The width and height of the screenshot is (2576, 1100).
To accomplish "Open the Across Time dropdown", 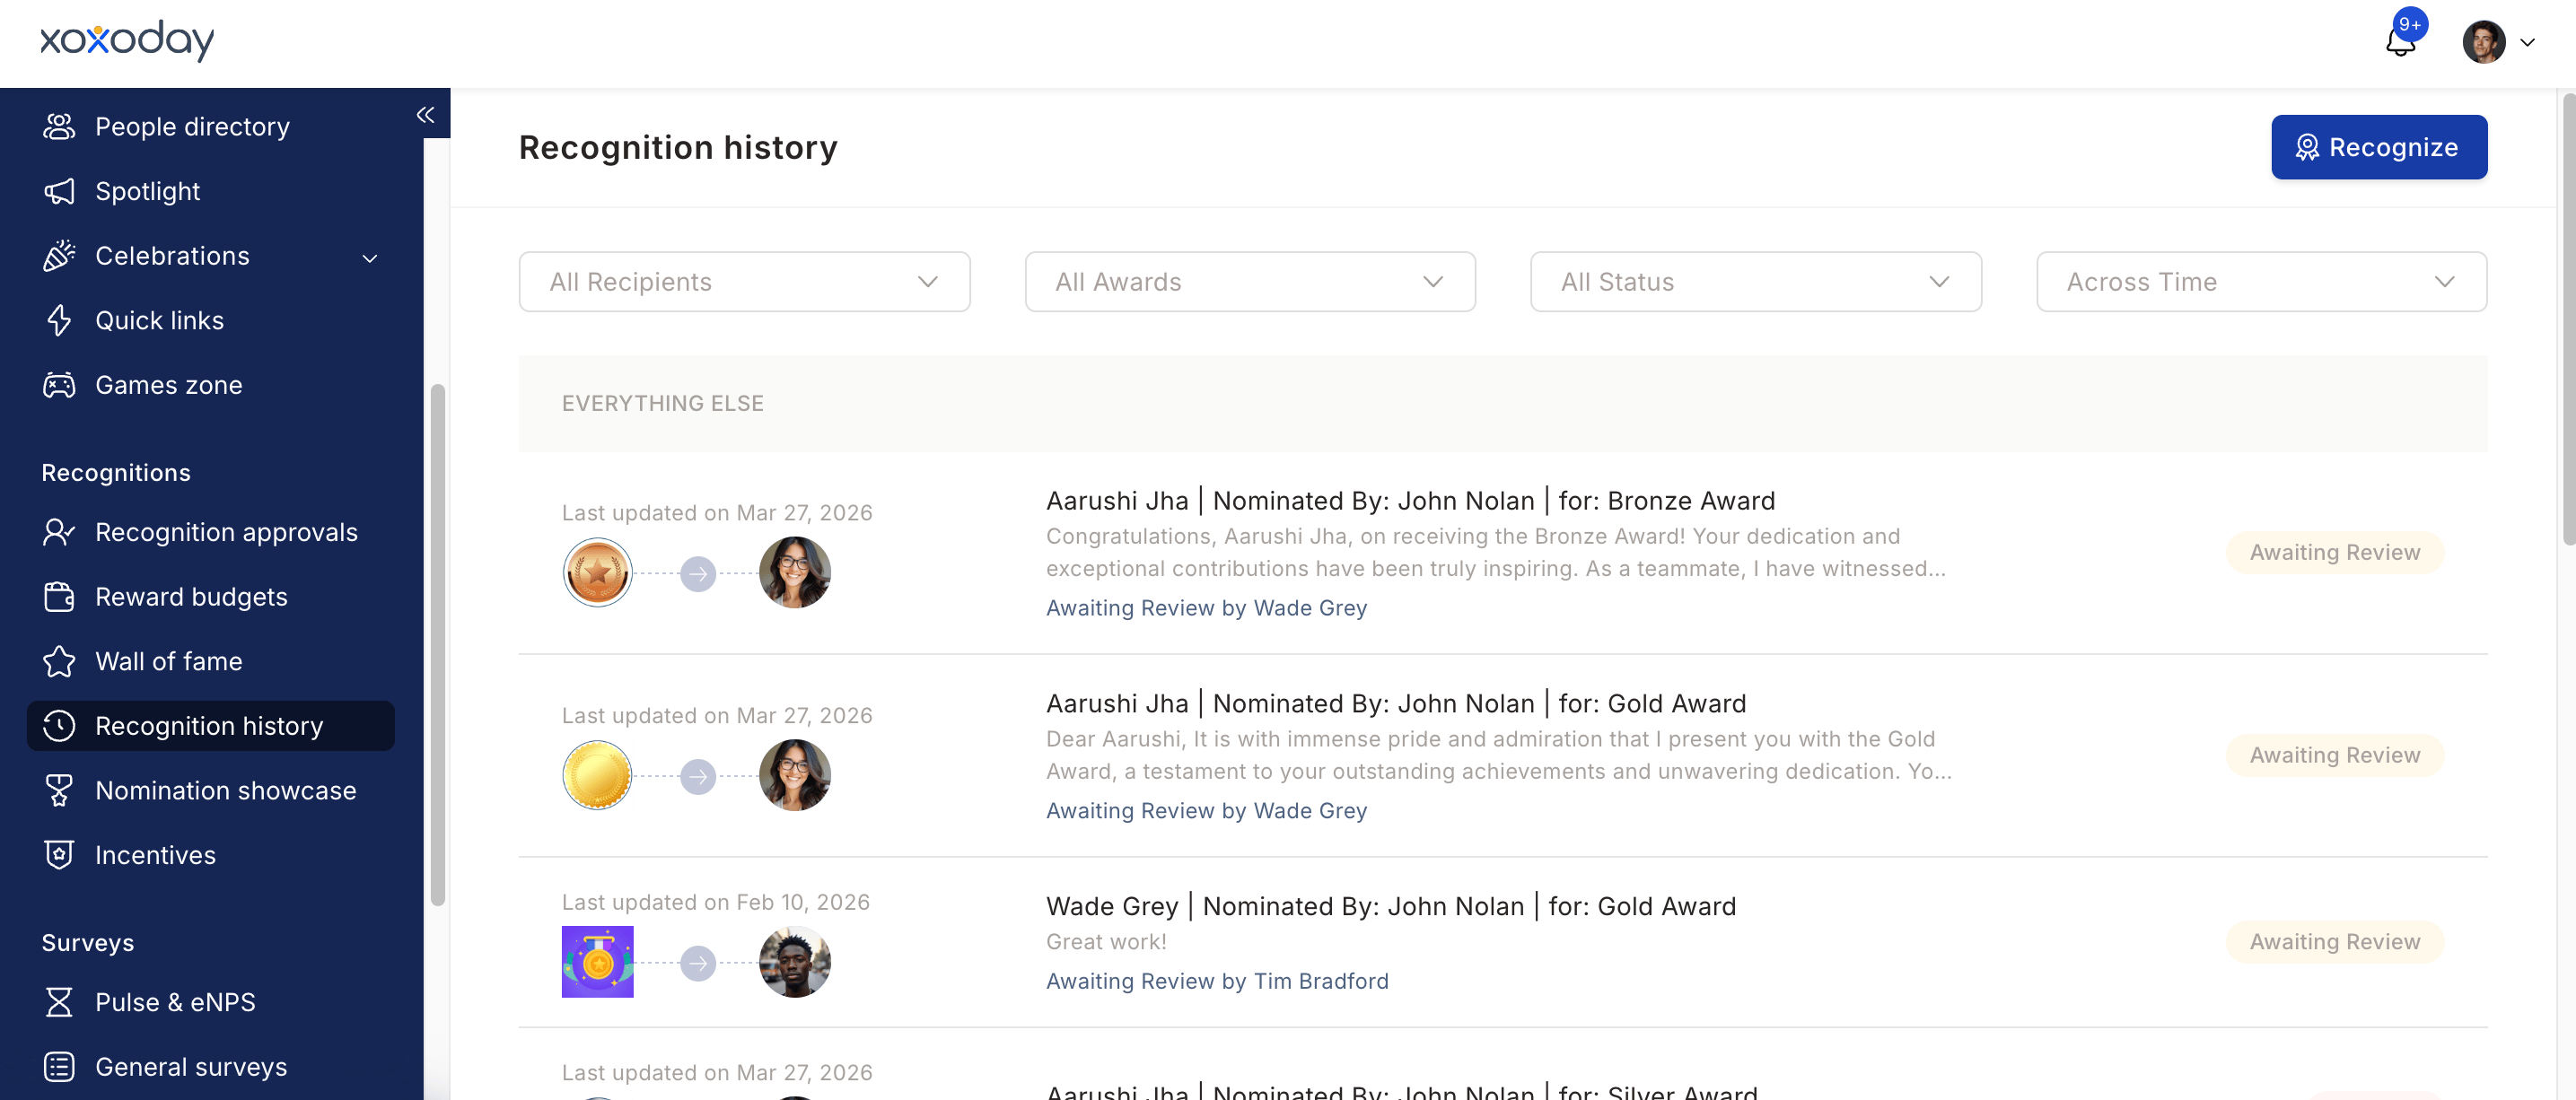I will pos(2261,282).
